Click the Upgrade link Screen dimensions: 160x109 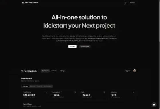pyautogui.click(x=128, y=71)
